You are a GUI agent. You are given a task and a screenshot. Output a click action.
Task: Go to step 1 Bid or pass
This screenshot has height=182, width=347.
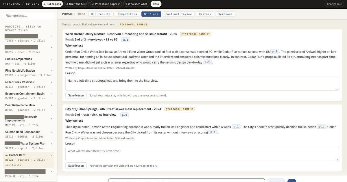[x=52, y=4]
